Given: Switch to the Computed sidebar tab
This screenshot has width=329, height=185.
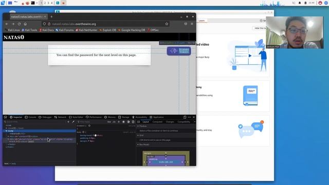Looking at the screenshot, I should tap(157, 122).
